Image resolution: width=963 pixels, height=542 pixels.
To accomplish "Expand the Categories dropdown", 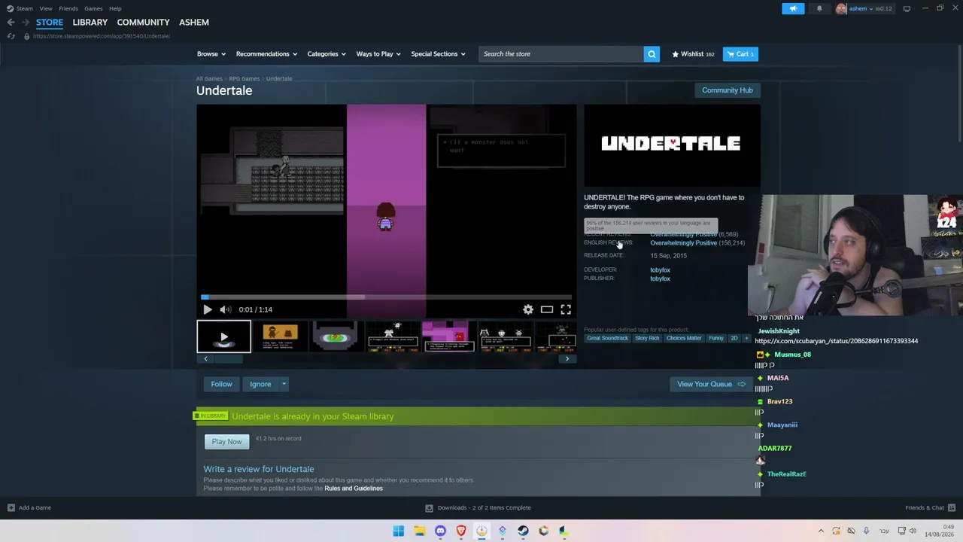I will [x=327, y=54].
